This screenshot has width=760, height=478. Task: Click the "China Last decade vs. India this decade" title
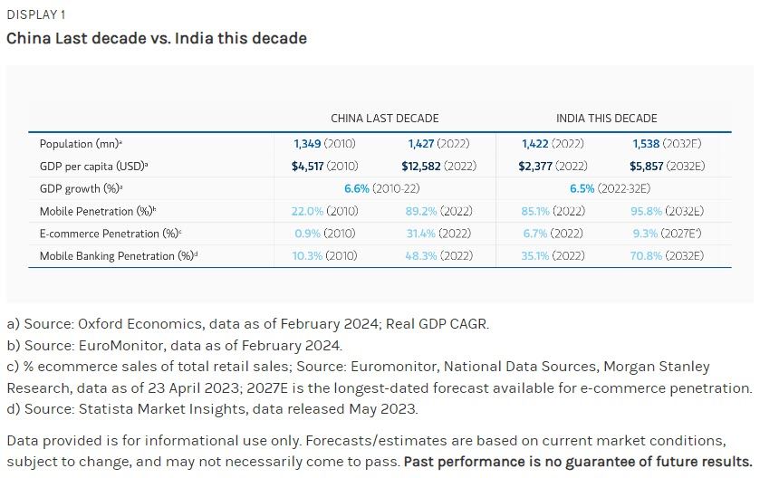[156, 38]
